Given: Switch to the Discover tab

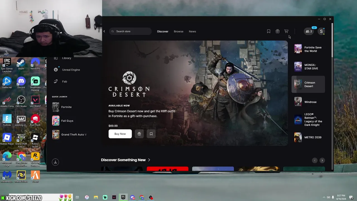Looking at the screenshot, I should [x=163, y=31].
